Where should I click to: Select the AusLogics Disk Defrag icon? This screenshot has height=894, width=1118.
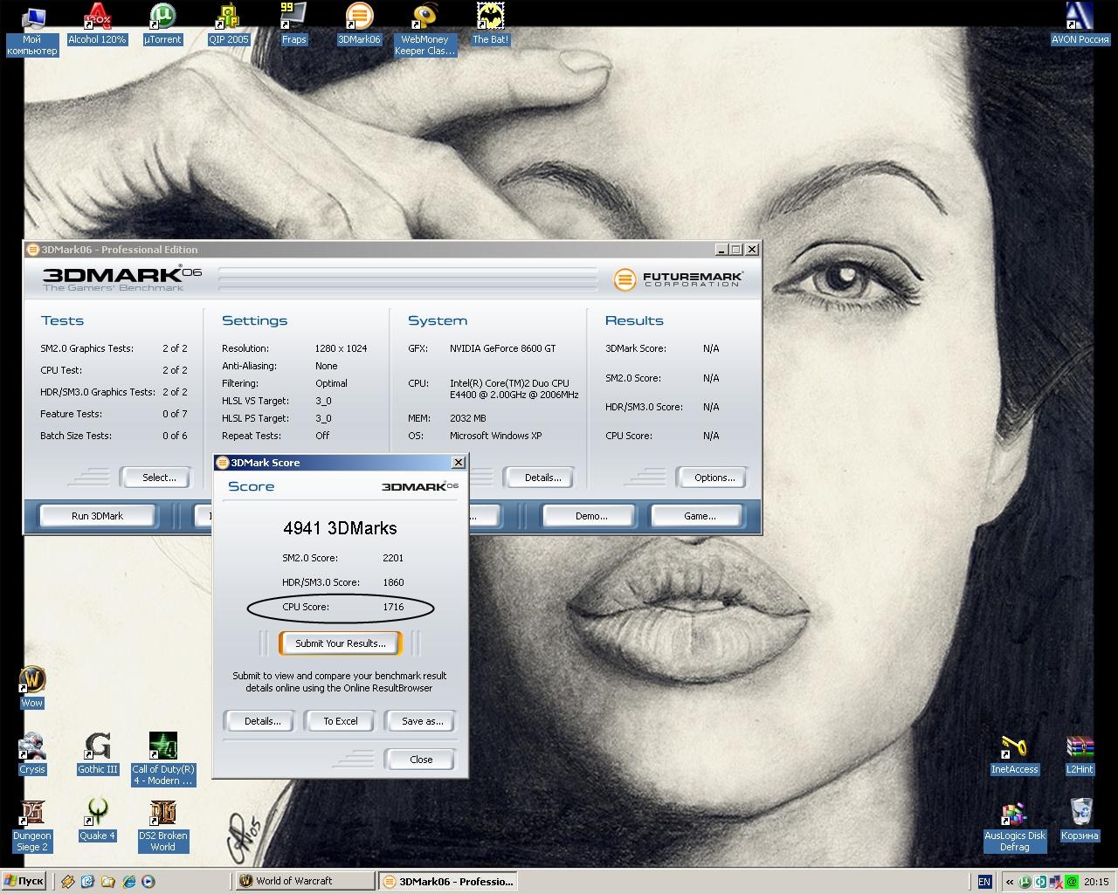1014,826
